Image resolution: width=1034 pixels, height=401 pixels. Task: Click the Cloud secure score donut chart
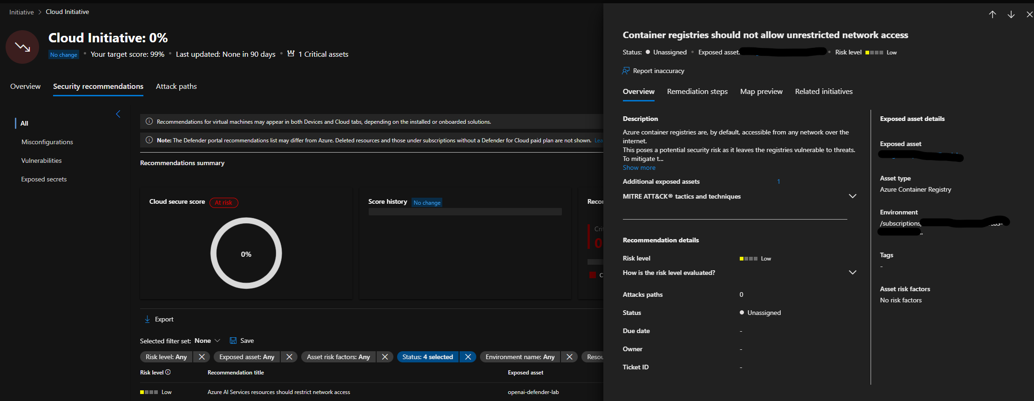click(x=246, y=254)
